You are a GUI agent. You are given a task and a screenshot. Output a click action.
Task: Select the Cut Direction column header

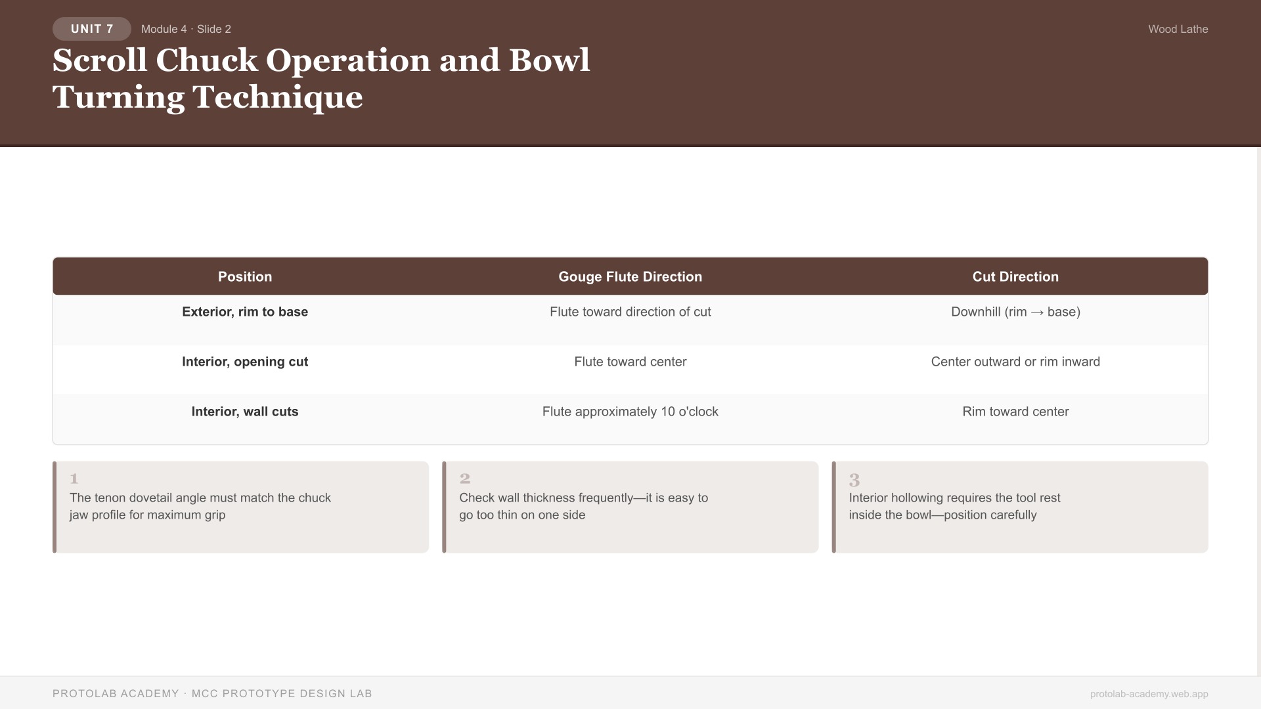click(x=1015, y=277)
